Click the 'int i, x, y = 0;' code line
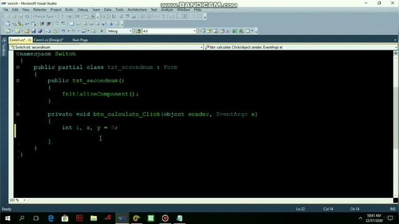399x224 pixels. click(90, 128)
